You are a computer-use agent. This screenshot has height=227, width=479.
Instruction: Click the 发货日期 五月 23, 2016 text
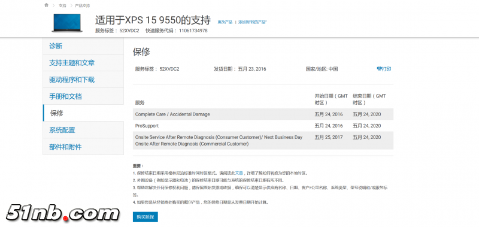240,69
